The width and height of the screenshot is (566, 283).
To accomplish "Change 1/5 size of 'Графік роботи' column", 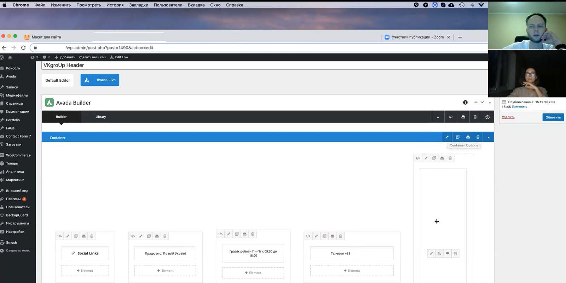I will (220, 234).
